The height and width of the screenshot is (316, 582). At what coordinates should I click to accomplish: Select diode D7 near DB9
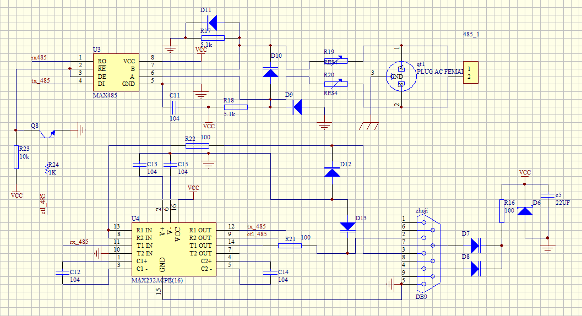[476, 246]
